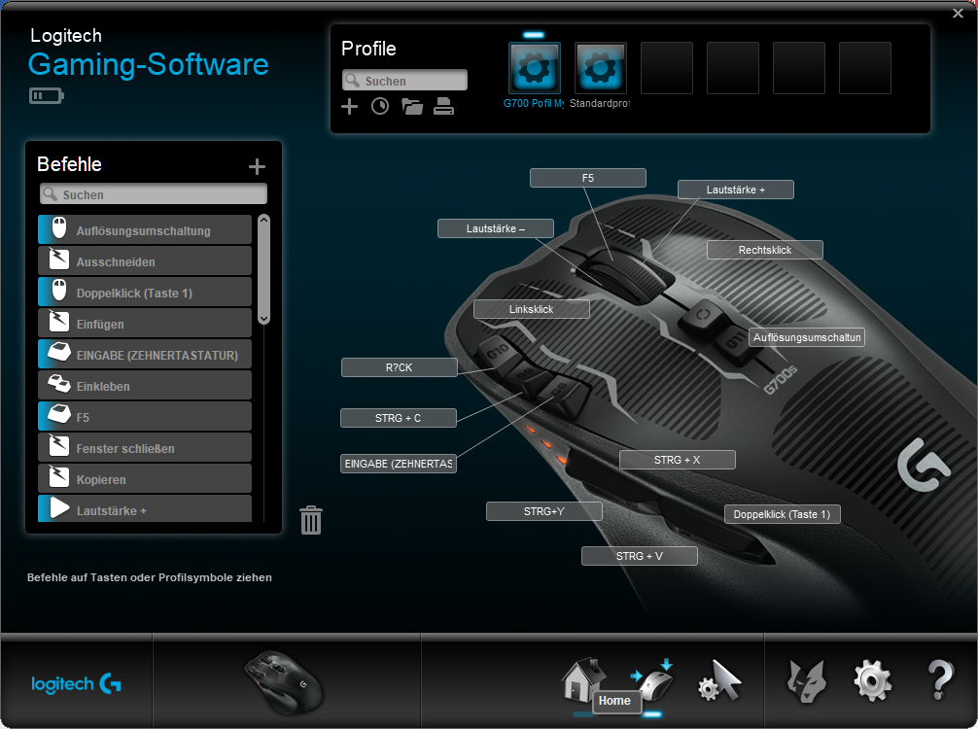Type in the Profile Suchen search field
Viewport: 978px width, 729px height.
tap(404, 81)
